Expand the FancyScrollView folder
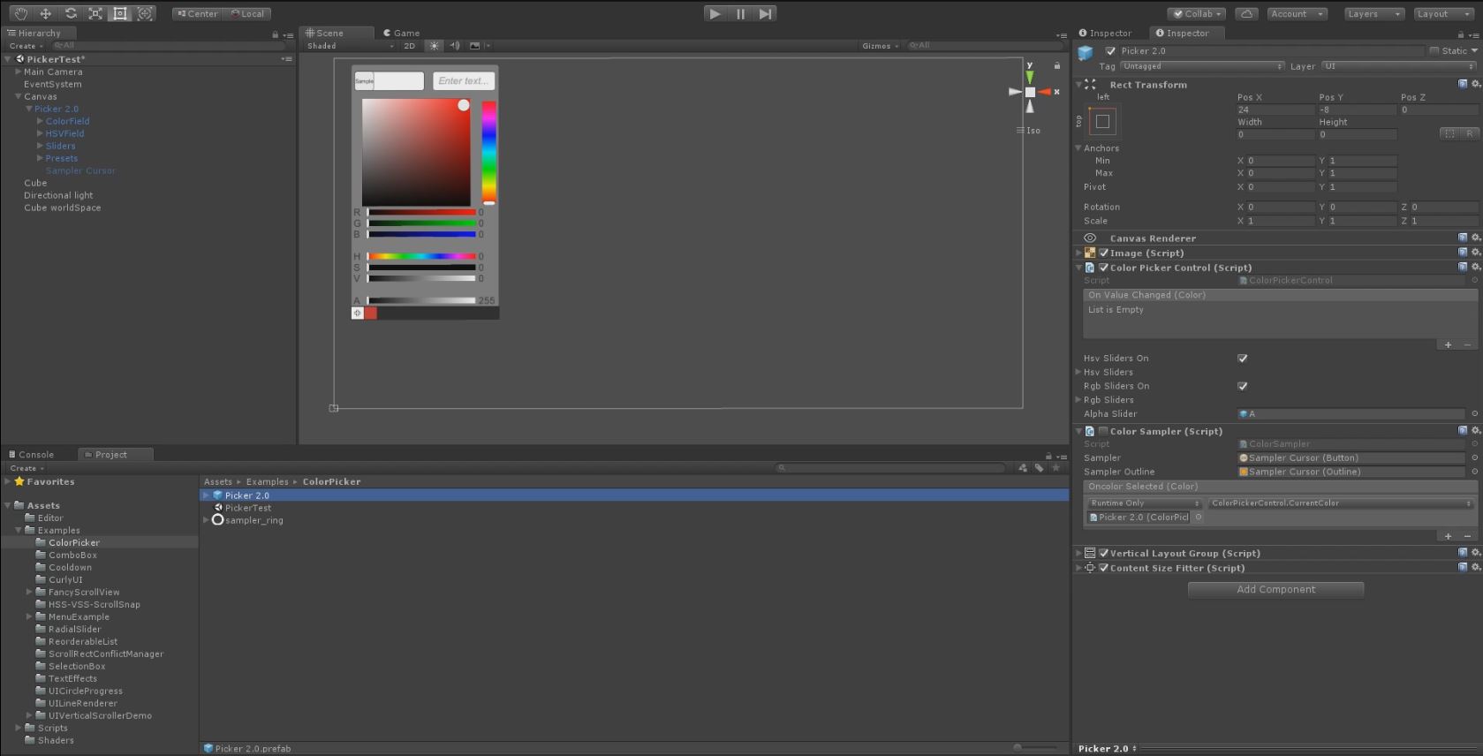The image size is (1483, 756). 29,592
